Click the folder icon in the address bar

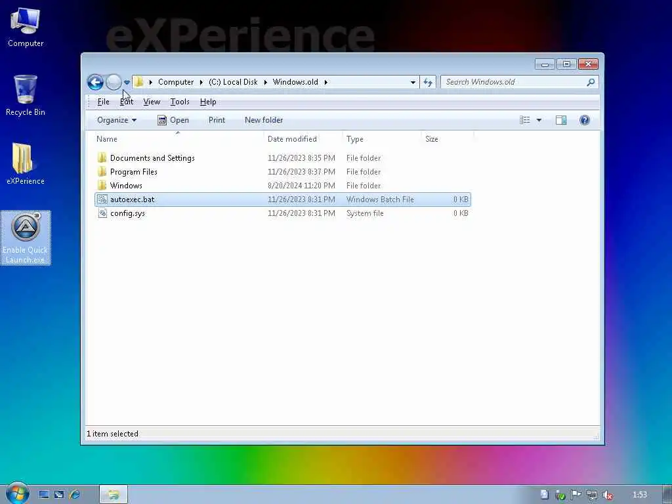click(139, 82)
